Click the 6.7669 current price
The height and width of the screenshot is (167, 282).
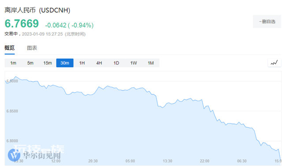pyautogui.click(x=22, y=23)
